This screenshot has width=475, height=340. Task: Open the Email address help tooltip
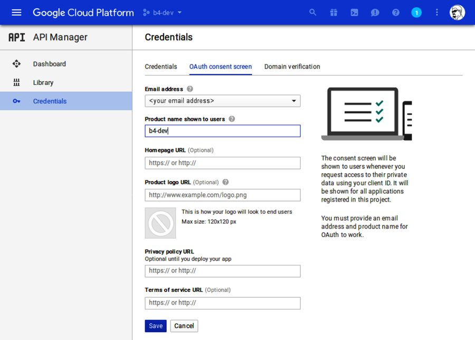(189, 89)
